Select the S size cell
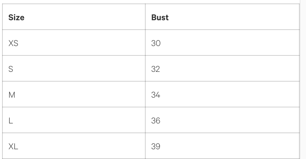The height and width of the screenshot is (159, 306). coord(11,69)
